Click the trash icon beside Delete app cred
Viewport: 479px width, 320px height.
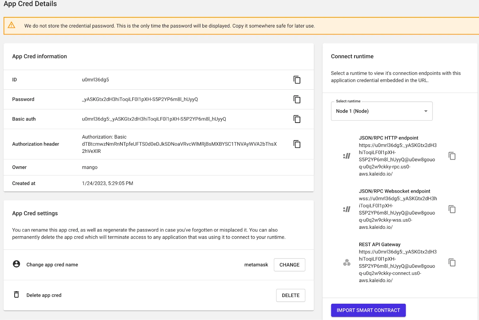pyautogui.click(x=16, y=295)
